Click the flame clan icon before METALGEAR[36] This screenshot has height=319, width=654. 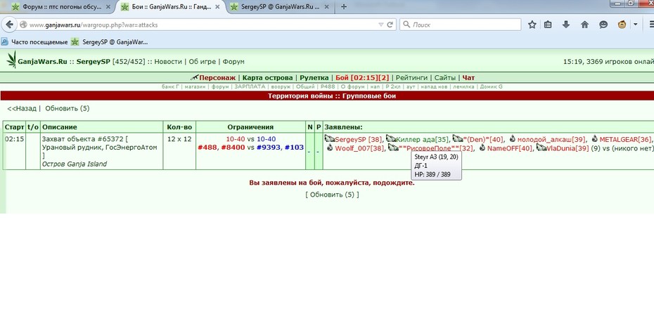point(595,139)
